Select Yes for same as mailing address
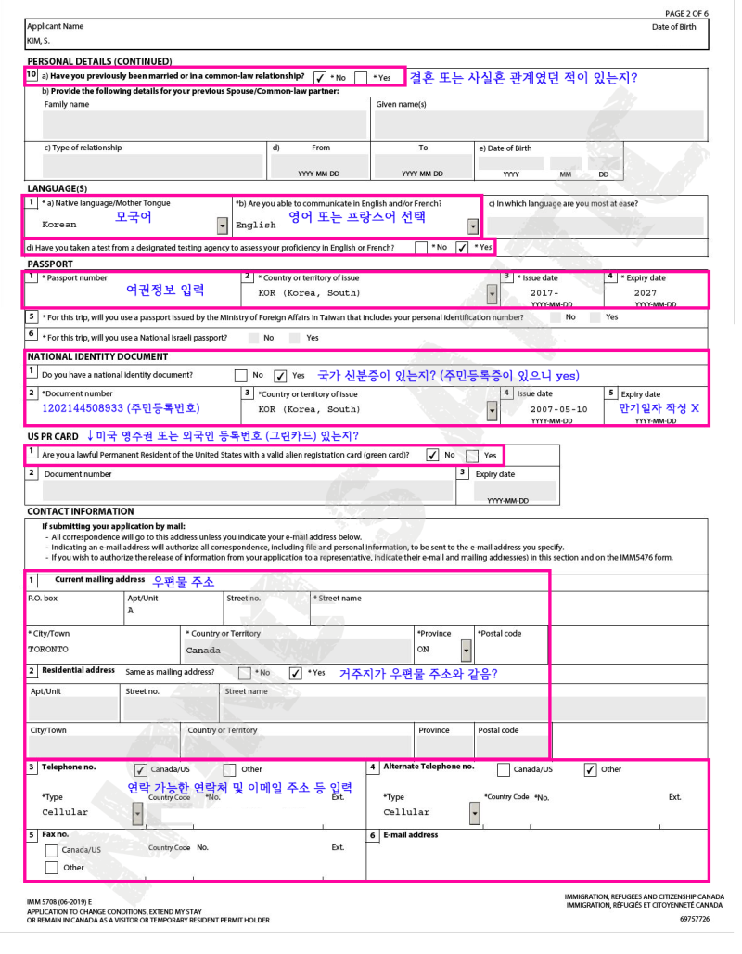The image size is (742, 954). point(296,673)
